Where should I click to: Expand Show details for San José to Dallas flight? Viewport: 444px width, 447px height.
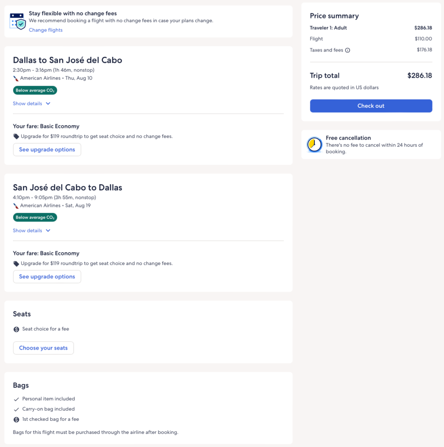coord(28,231)
